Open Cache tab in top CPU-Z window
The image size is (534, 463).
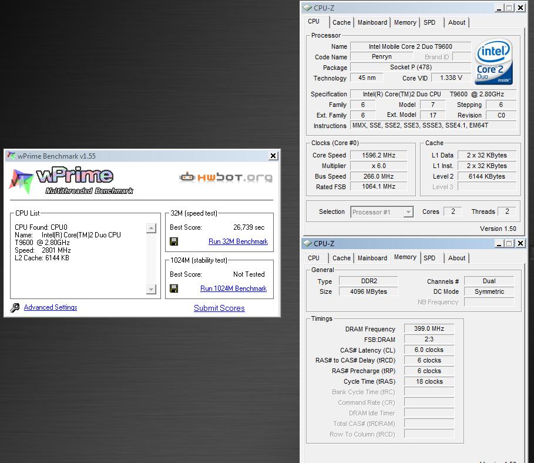[341, 22]
